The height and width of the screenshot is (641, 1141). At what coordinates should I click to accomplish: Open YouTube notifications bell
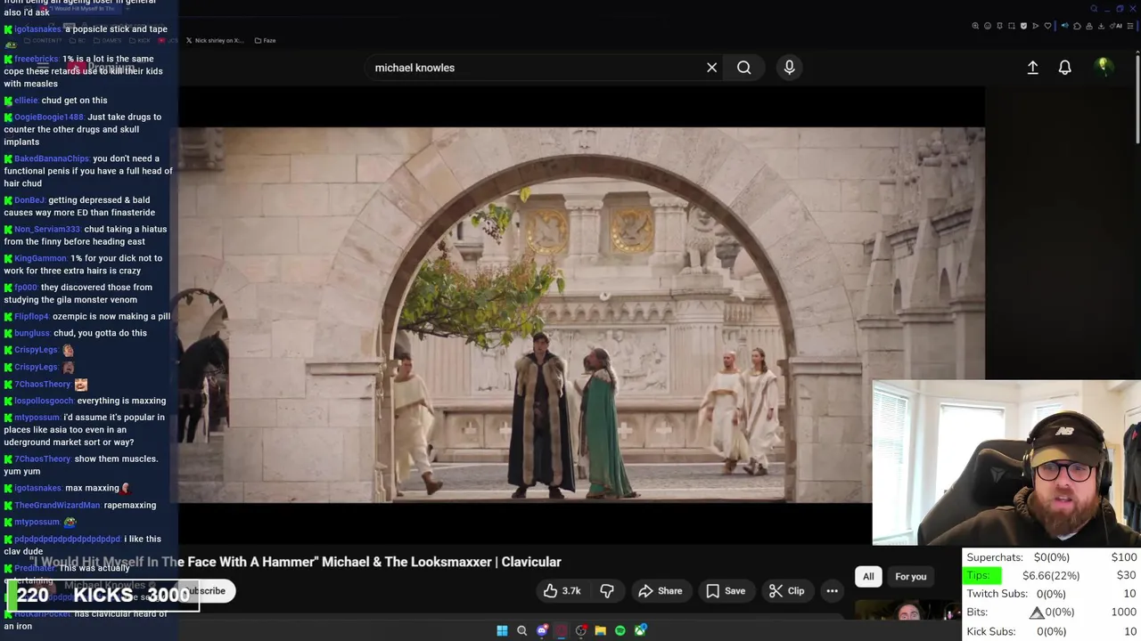coord(1064,68)
